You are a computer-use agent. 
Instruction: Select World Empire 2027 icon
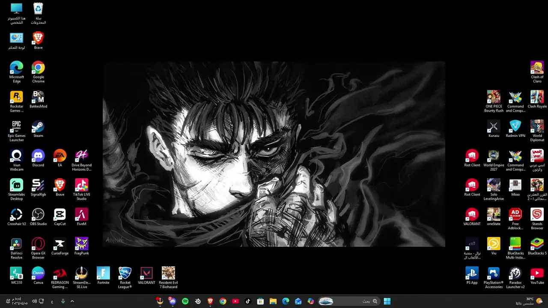494,160
